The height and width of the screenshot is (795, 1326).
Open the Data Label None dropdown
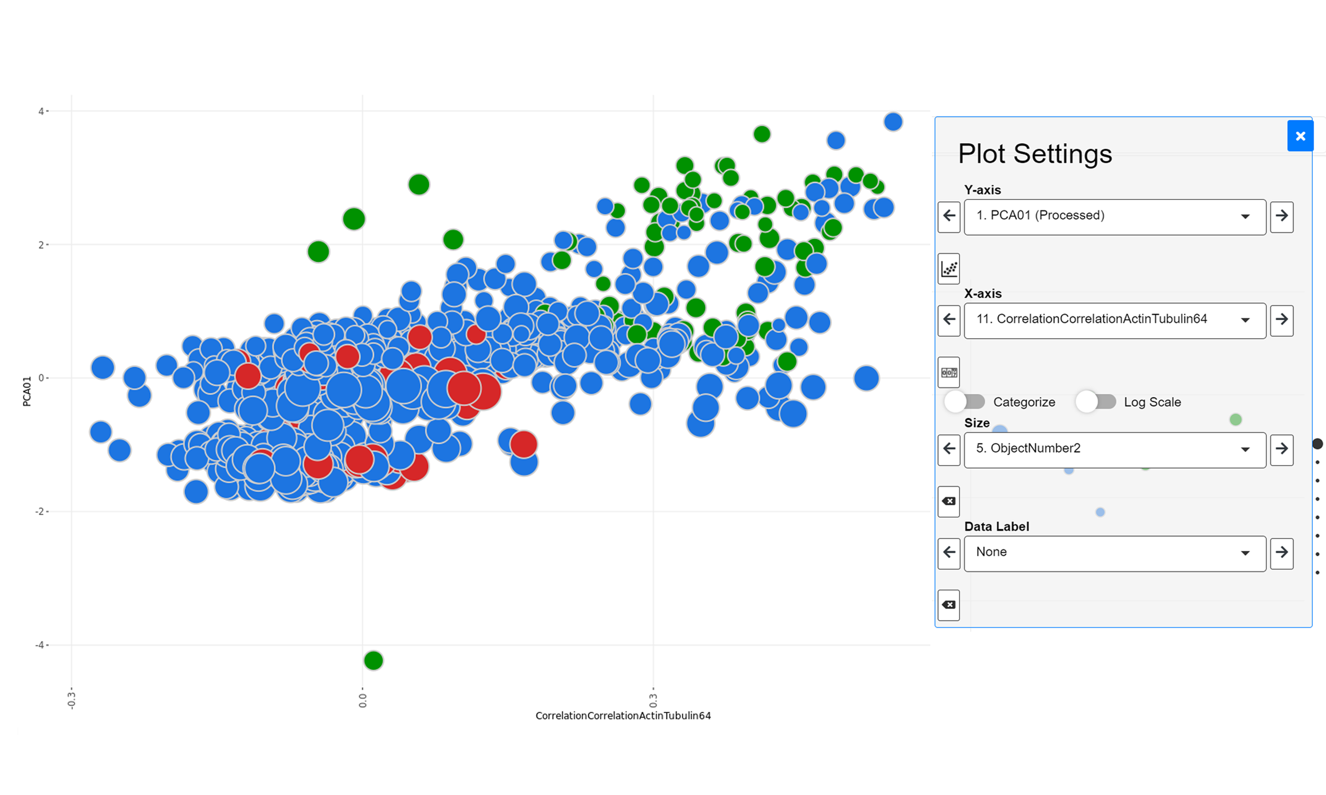[1114, 553]
